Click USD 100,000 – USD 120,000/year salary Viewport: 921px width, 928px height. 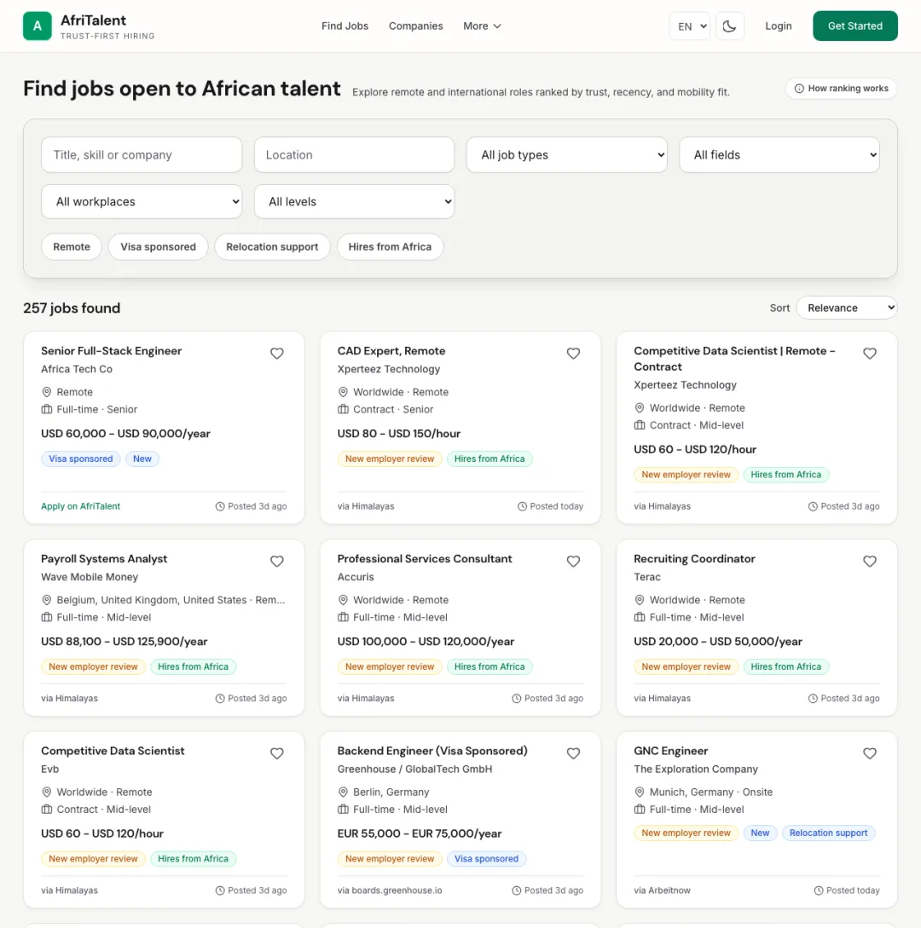coord(426,642)
